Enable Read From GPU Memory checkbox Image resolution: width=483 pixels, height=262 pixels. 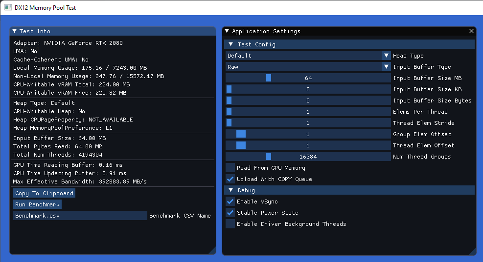click(x=230, y=168)
